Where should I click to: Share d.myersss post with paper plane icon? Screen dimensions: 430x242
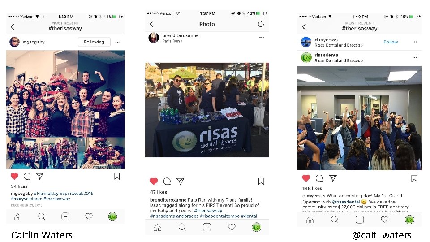[x=333, y=178]
